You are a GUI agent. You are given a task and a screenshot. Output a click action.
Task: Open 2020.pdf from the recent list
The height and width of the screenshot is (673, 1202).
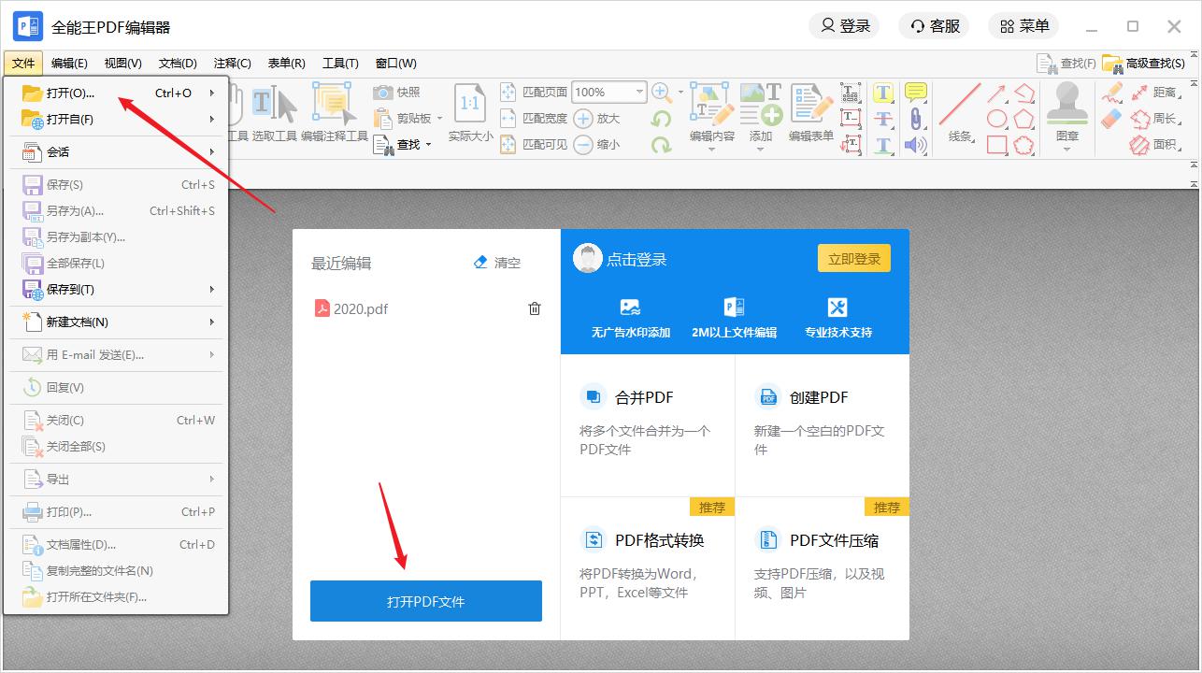tap(360, 308)
